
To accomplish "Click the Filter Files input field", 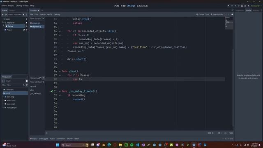I will 13,85.
